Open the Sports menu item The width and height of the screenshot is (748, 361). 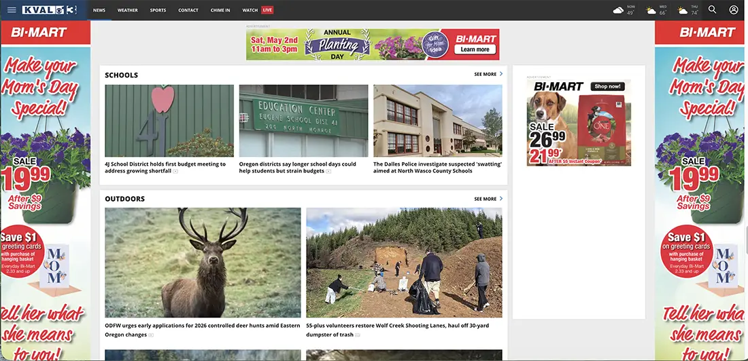pyautogui.click(x=158, y=10)
